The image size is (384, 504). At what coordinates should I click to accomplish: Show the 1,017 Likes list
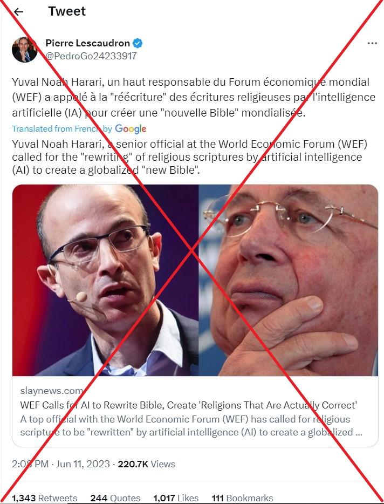tap(176, 498)
